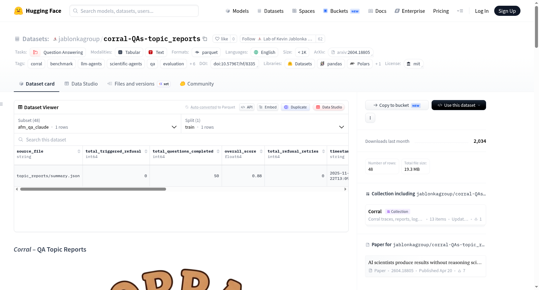Go to Datasets in the top navigation
Screen dimensions: 539x290
point(271,11)
